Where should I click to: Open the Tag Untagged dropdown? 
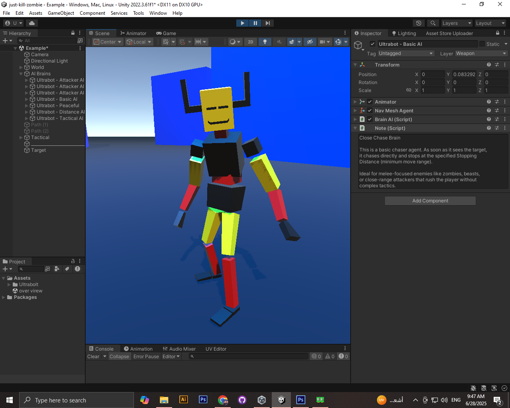(x=406, y=53)
